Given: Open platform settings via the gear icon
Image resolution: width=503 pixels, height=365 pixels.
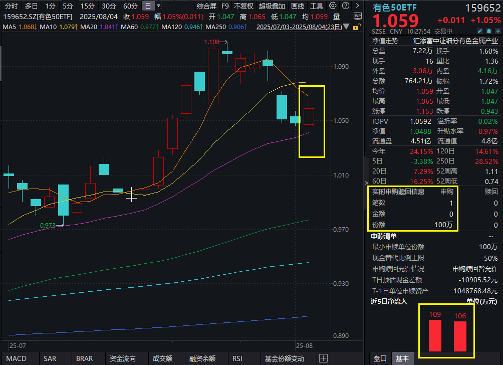Looking at the screenshot, I should point(332,6).
